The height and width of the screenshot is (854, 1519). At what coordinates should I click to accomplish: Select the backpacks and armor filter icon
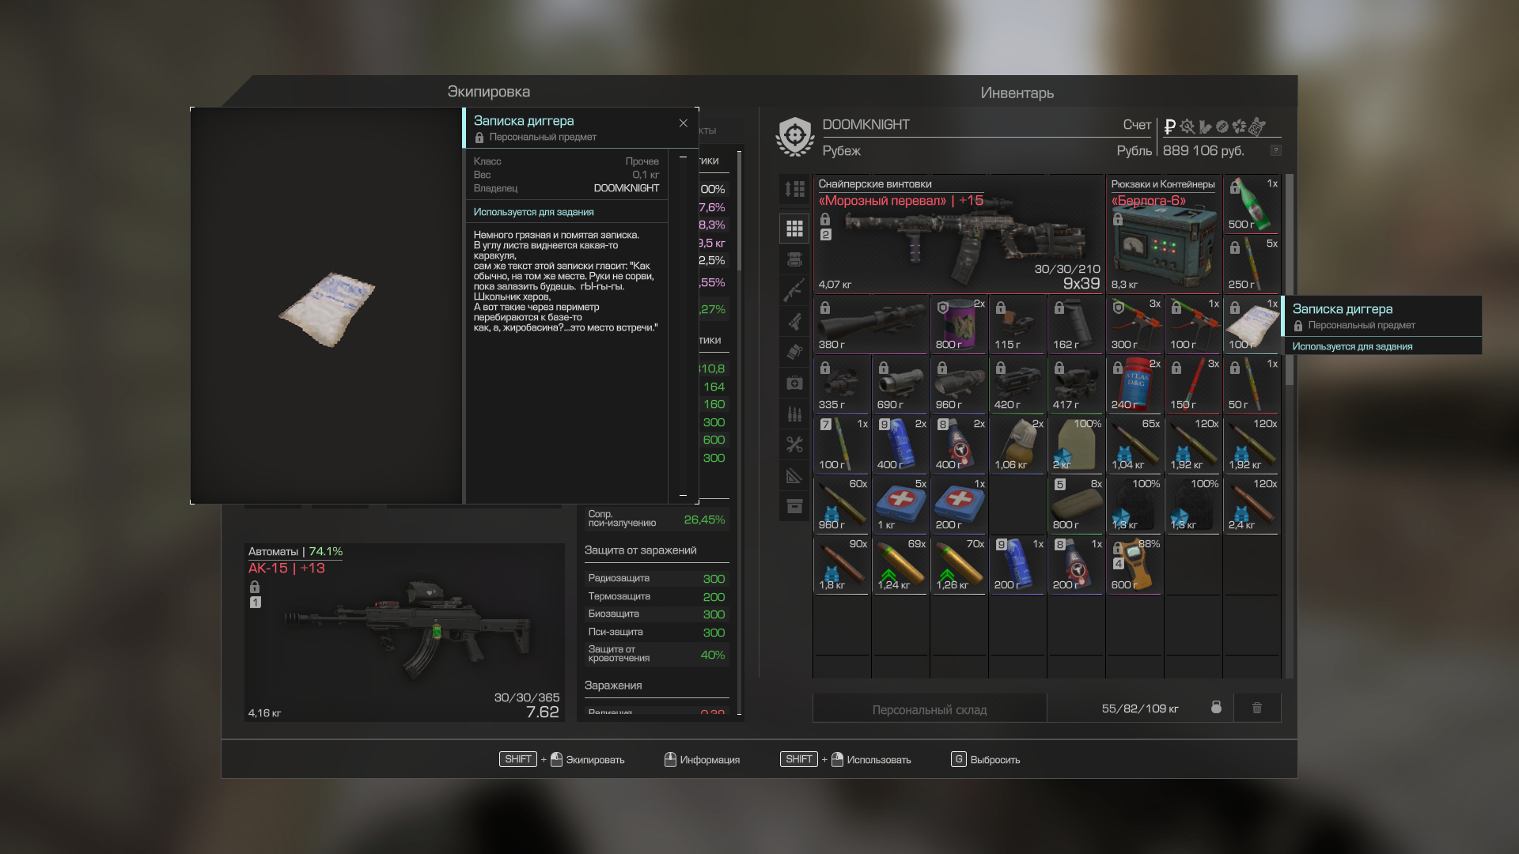coord(794,259)
